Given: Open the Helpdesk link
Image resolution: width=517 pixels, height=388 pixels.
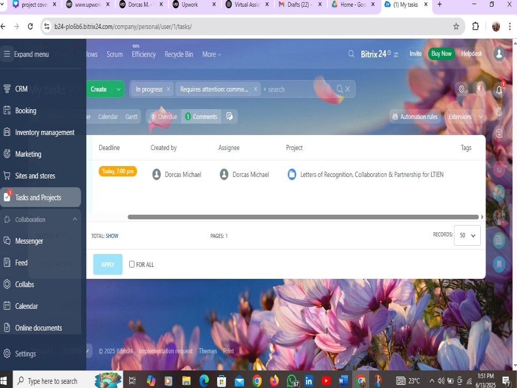Looking at the screenshot, I should [x=472, y=53].
